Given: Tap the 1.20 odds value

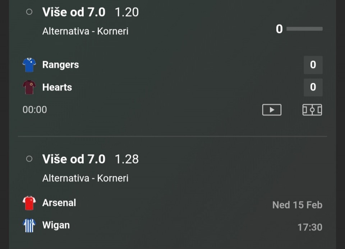Looking at the screenshot, I should (126, 12).
